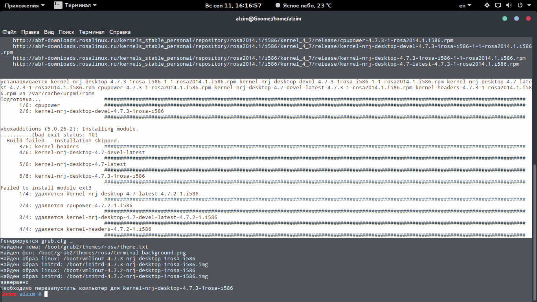Click the line with /boot/vmlinuz-4.7.3-nrj-desktop-1rosa-i586
The width and height of the screenshot is (537, 302).
[98, 259]
